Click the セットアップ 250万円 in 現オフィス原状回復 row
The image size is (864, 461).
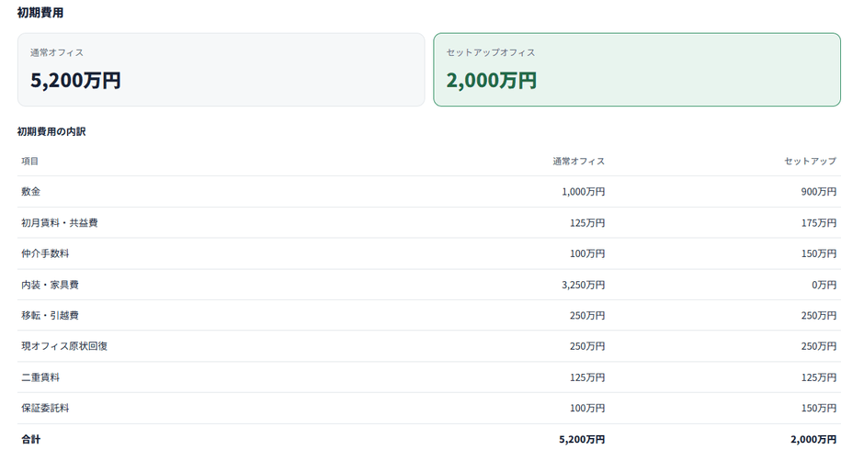(818, 346)
